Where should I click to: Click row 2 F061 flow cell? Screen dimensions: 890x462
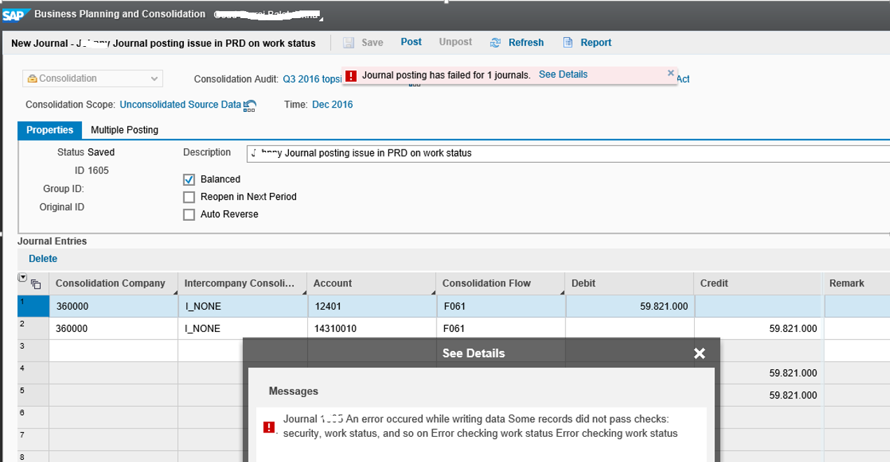pyautogui.click(x=500, y=329)
